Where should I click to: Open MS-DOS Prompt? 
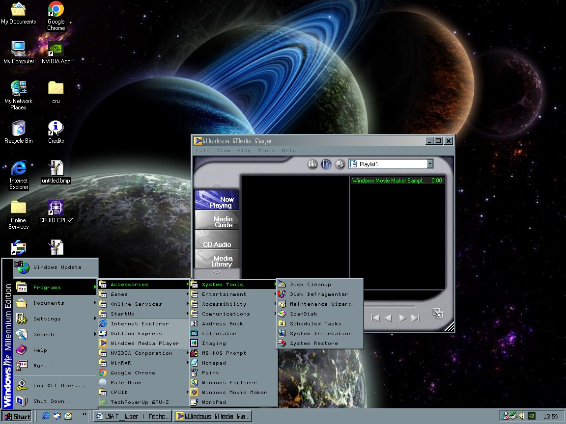pyautogui.click(x=233, y=353)
